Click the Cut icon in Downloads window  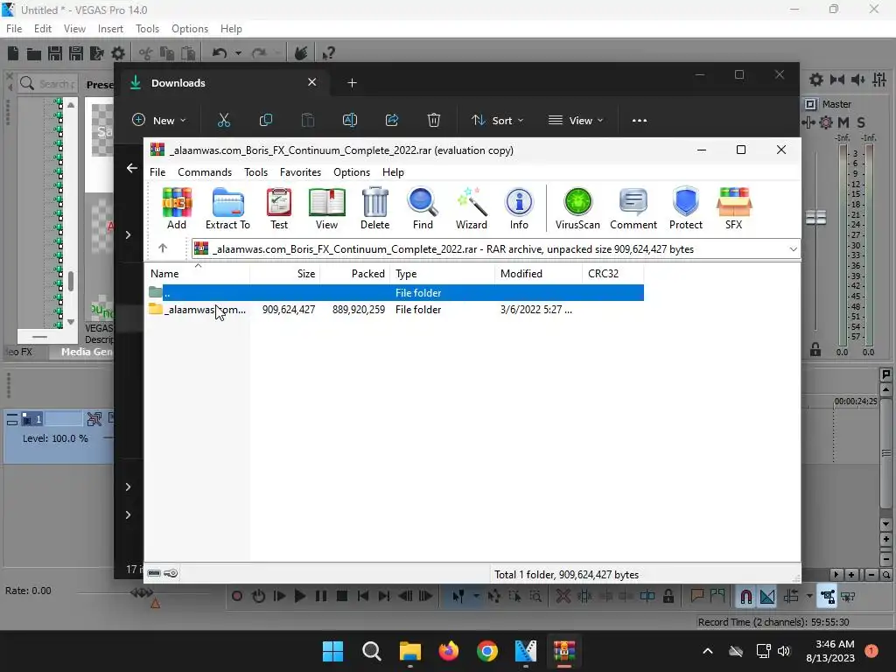click(223, 120)
